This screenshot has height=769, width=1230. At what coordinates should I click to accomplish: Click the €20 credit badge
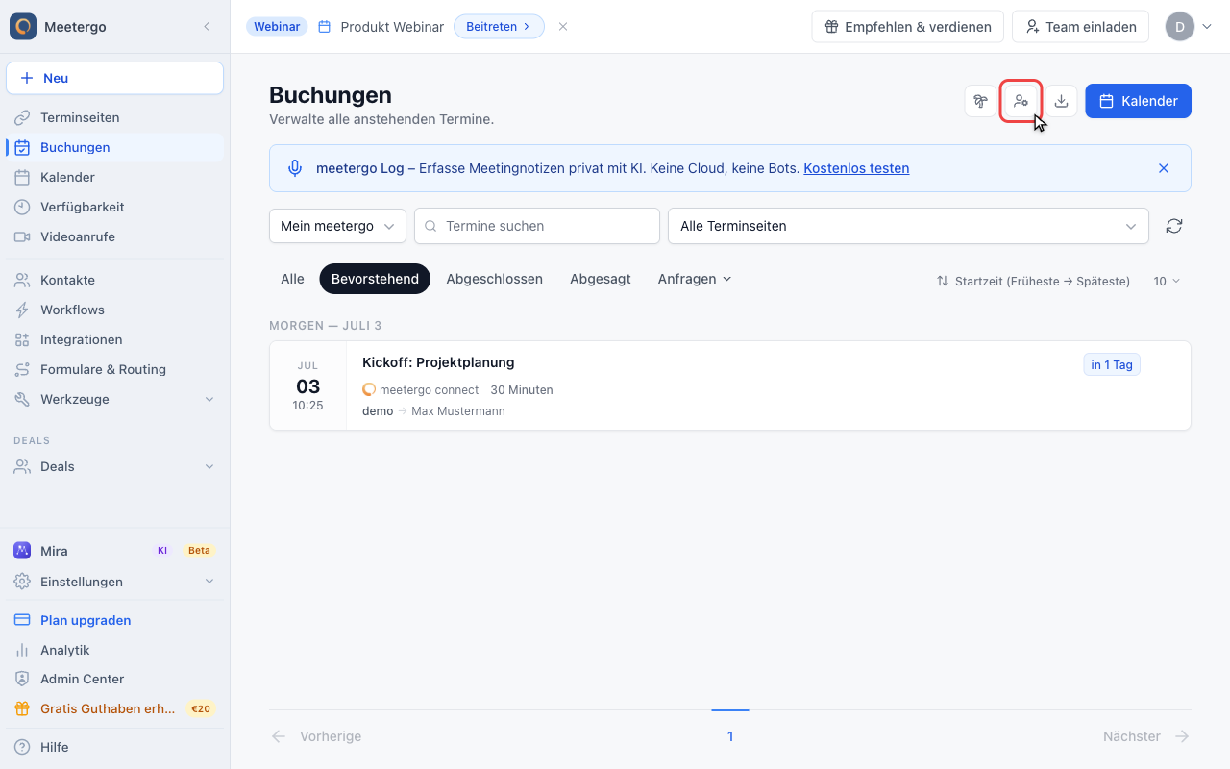pyautogui.click(x=201, y=708)
